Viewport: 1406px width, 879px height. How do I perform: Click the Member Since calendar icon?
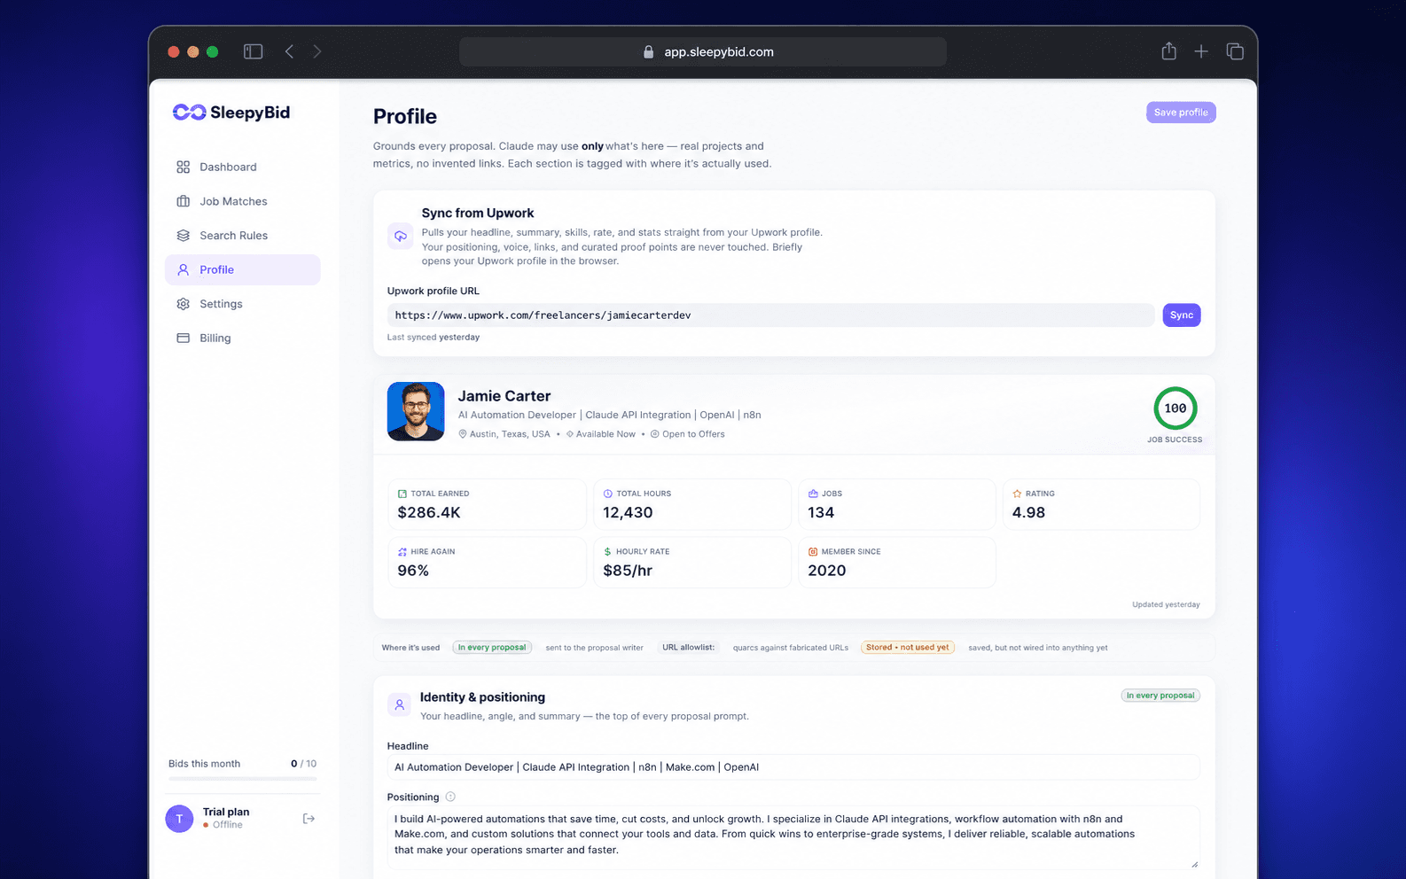click(813, 552)
